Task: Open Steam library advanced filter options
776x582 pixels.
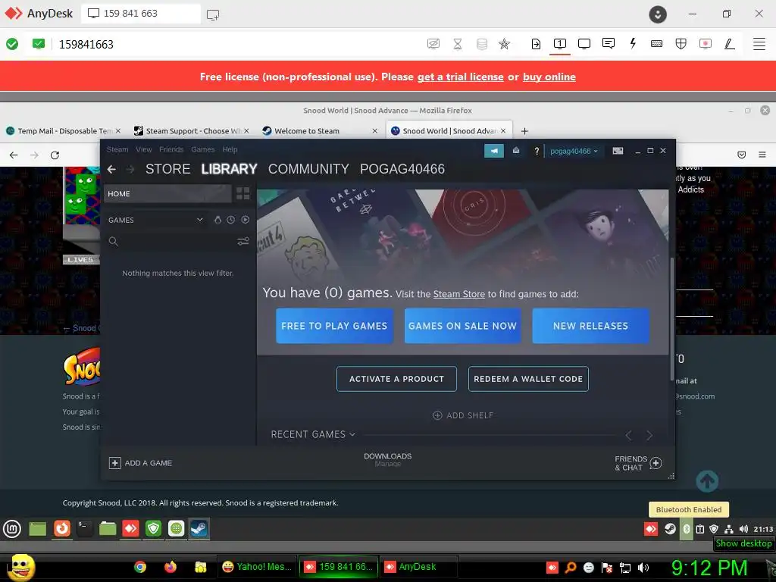Action: click(243, 241)
